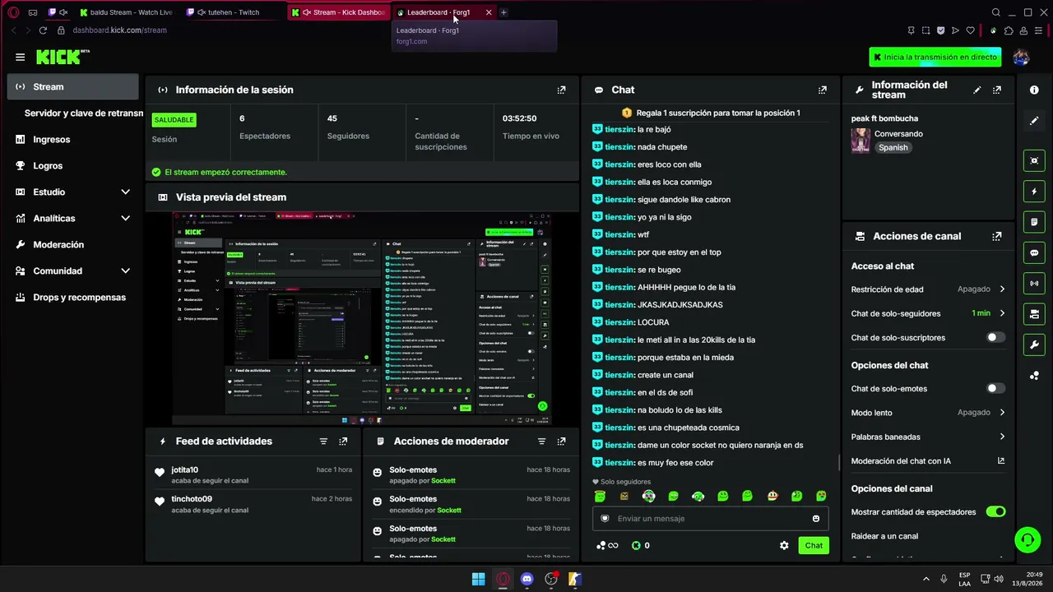Toggle the activity feed lightning widget
Viewport: 1053px width, 592px height.
tap(1034, 192)
